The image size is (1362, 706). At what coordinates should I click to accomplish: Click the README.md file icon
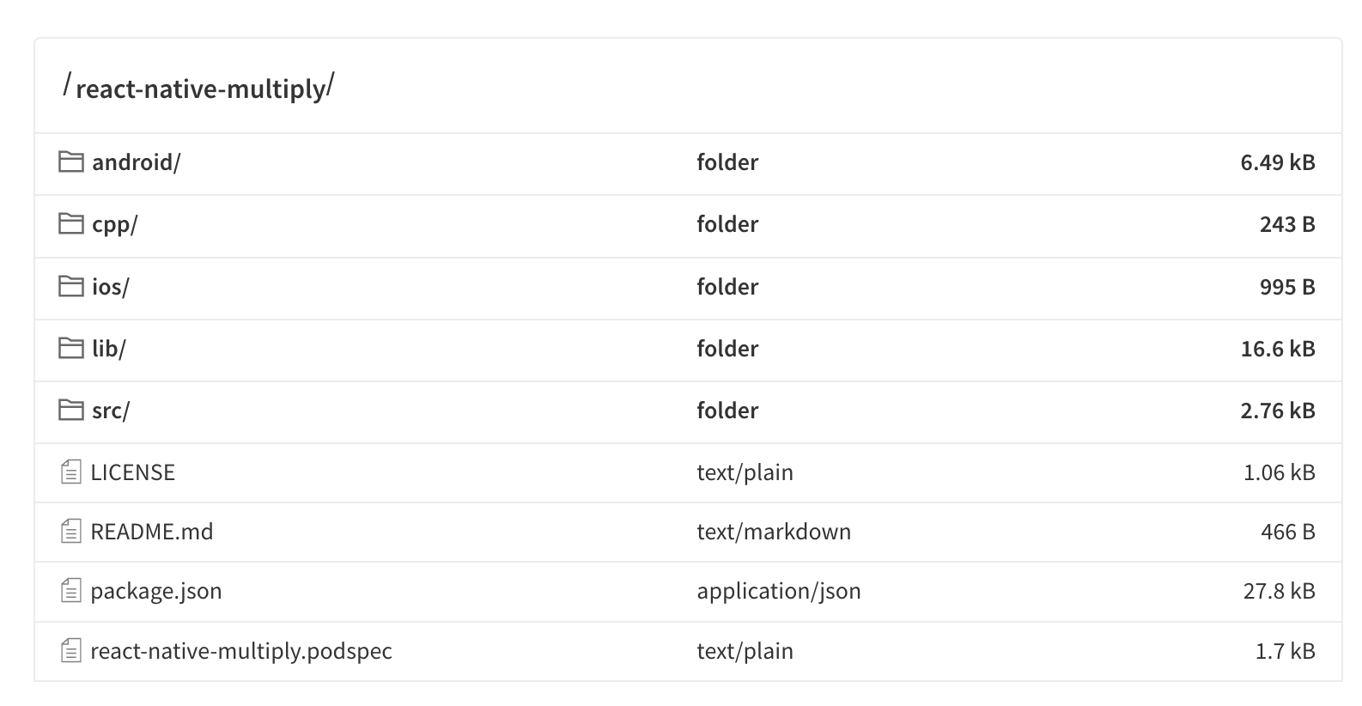coord(71,532)
